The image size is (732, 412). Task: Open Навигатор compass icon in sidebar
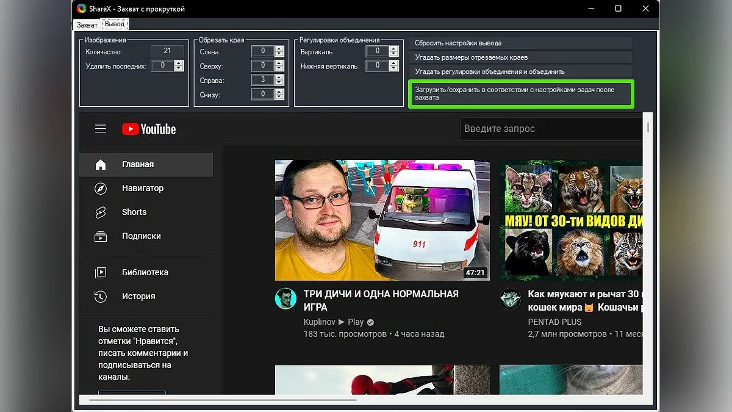(101, 189)
